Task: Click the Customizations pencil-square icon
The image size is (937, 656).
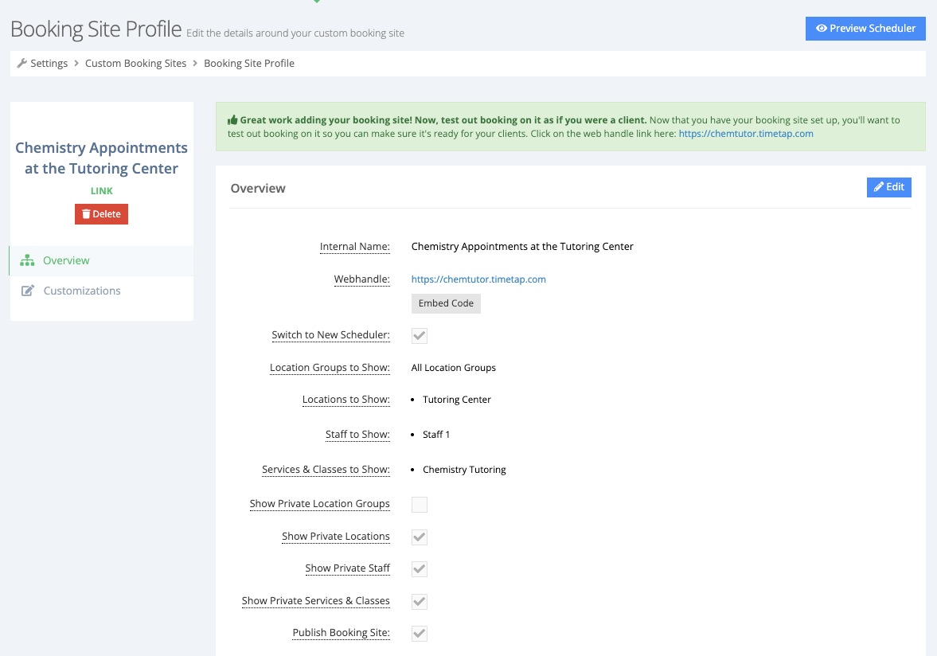Action: [x=28, y=291]
